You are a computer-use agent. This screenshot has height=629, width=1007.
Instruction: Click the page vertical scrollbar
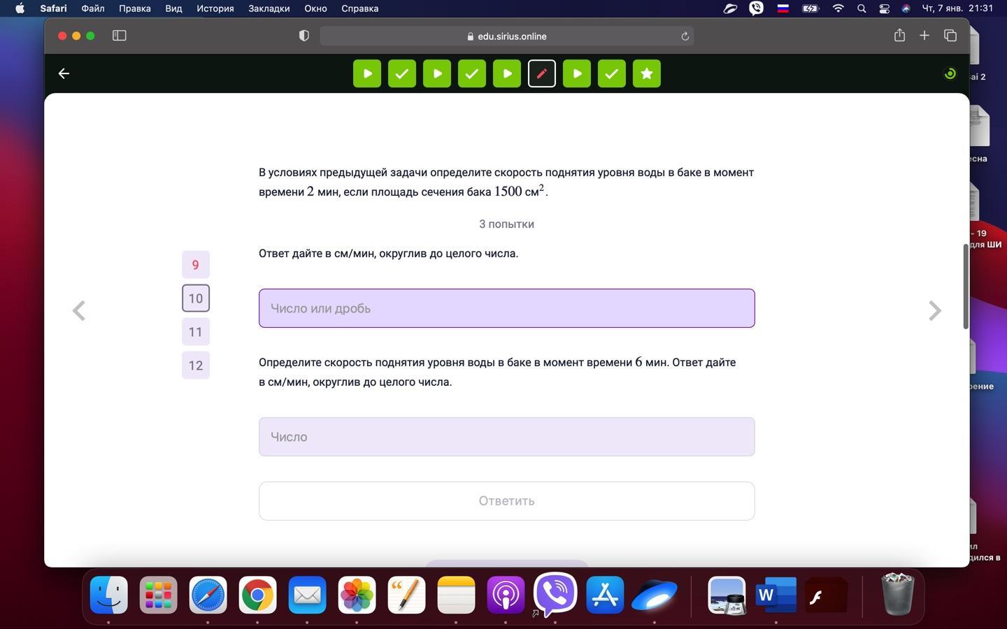pyautogui.click(x=966, y=287)
